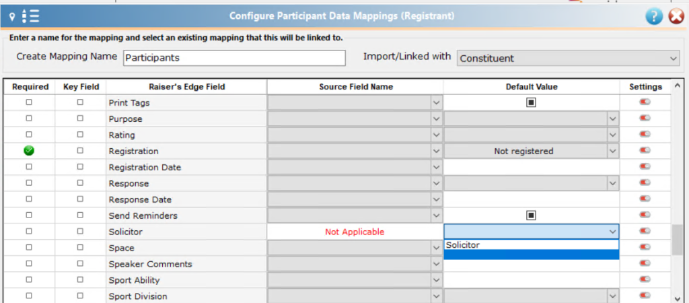Toggle Send Reminders default value checkbox
The width and height of the screenshot is (689, 303).
click(532, 215)
